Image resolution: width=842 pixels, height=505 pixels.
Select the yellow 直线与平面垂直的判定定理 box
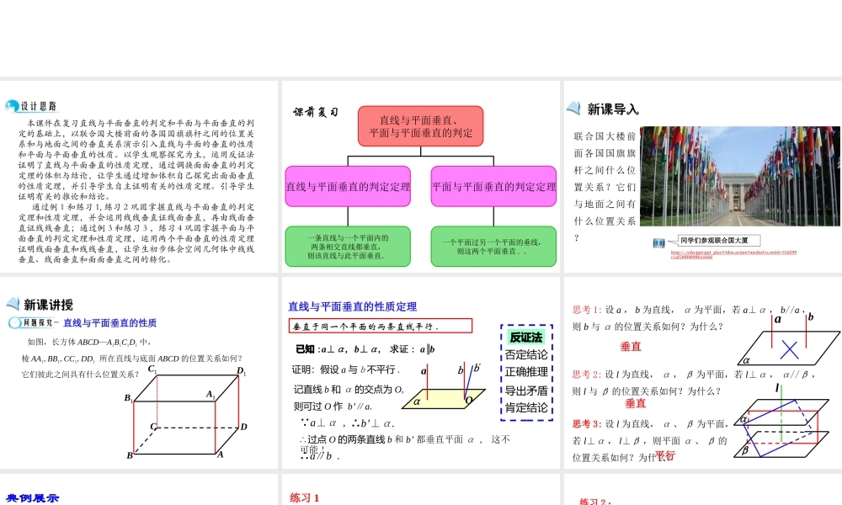pos(348,188)
